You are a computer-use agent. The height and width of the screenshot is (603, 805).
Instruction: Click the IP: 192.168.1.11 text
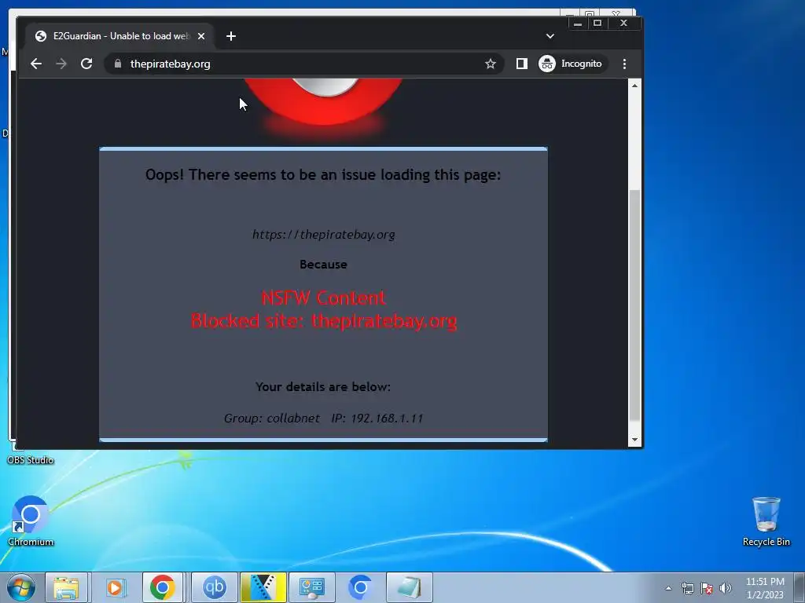coord(377,418)
